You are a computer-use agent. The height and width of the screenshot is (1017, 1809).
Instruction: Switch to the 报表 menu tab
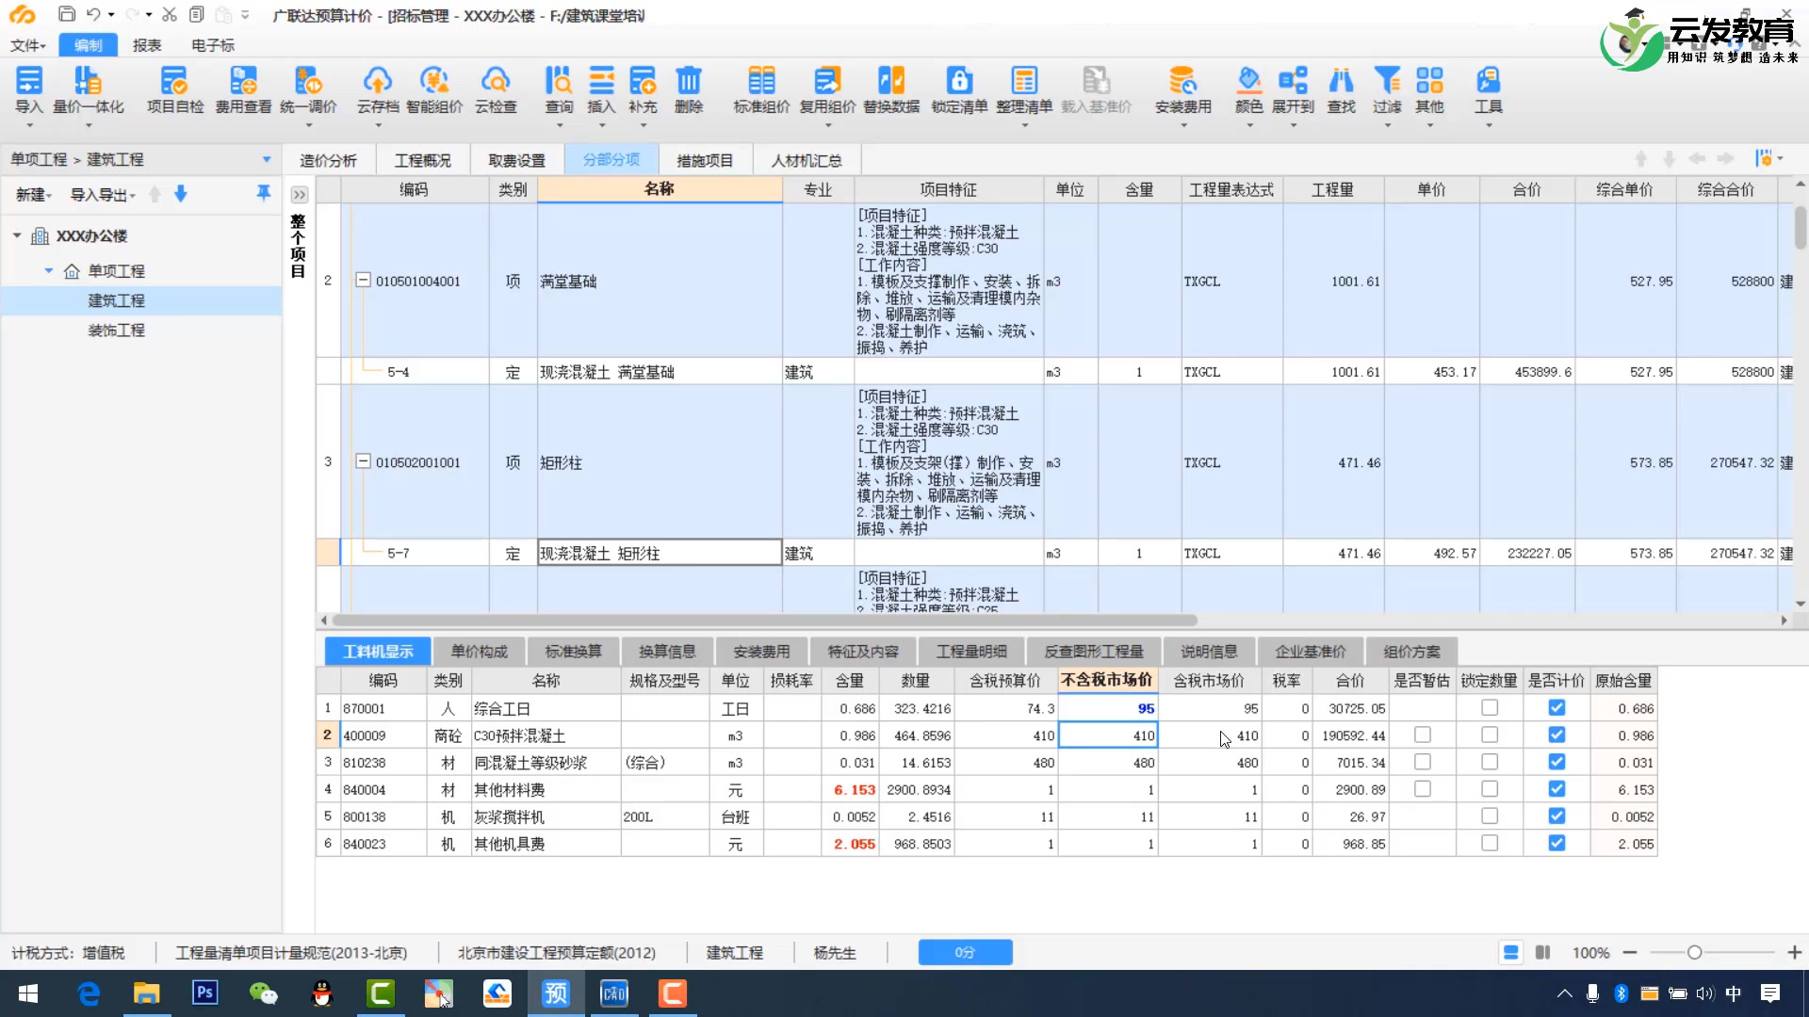pyautogui.click(x=147, y=45)
